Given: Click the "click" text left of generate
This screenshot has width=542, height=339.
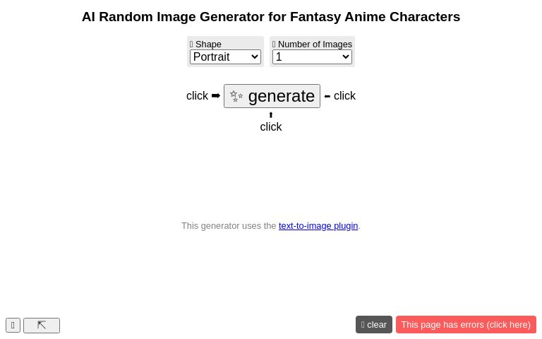Looking at the screenshot, I should (x=197, y=96).
